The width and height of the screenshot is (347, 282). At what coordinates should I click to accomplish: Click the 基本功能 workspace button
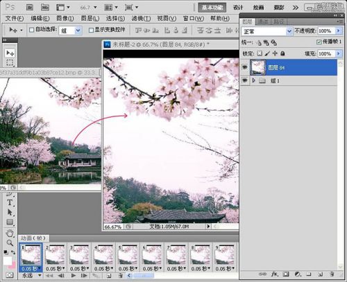(212, 8)
